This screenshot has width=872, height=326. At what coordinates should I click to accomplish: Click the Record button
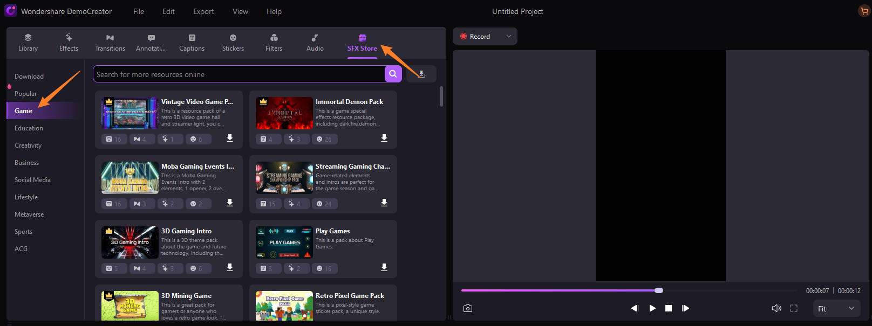coord(475,36)
